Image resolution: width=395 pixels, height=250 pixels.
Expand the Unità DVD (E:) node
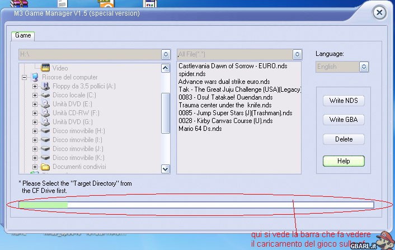35,104
